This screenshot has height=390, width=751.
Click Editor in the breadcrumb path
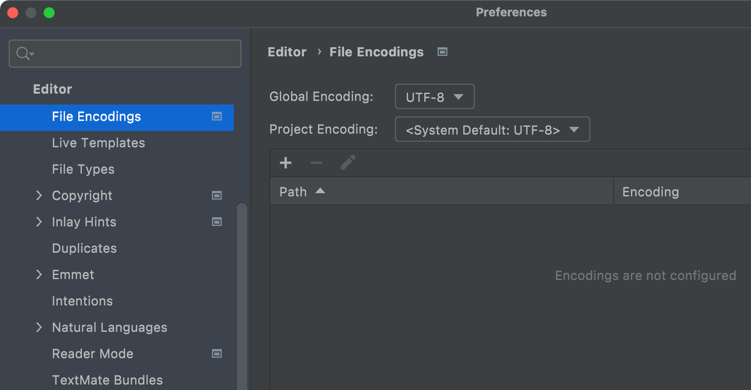click(x=287, y=52)
